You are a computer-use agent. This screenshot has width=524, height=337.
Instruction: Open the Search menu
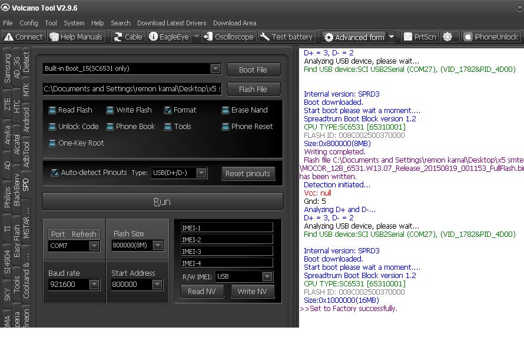(120, 23)
